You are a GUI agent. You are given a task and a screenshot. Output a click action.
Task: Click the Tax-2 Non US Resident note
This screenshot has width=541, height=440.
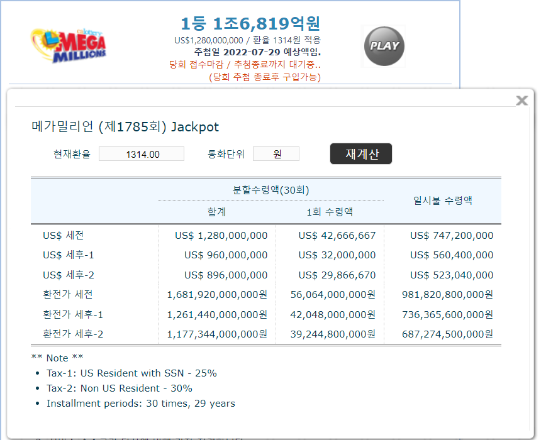point(120,388)
